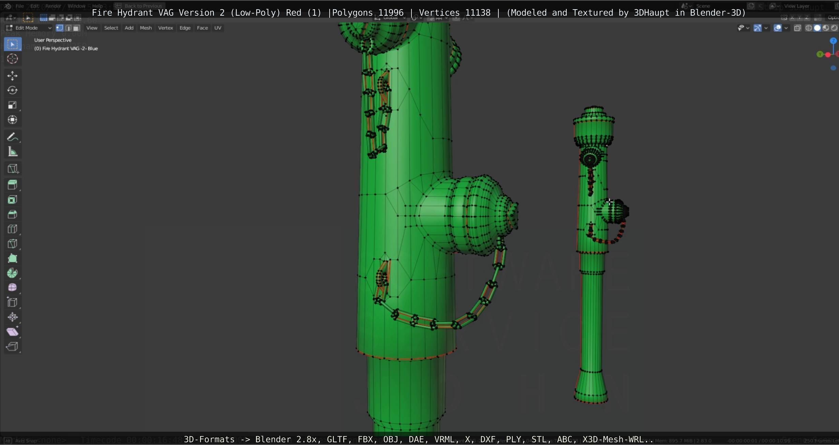Expand the overlays settings dropdown arrow
This screenshot has width=839, height=445.
click(x=786, y=28)
